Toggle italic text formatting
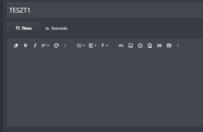 (x=35, y=45)
